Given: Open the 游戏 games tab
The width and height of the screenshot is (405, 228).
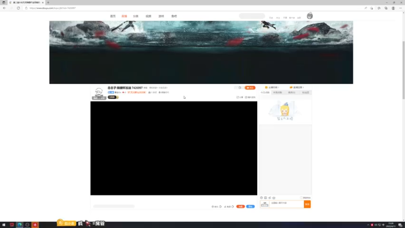Looking at the screenshot, I should [x=161, y=16].
